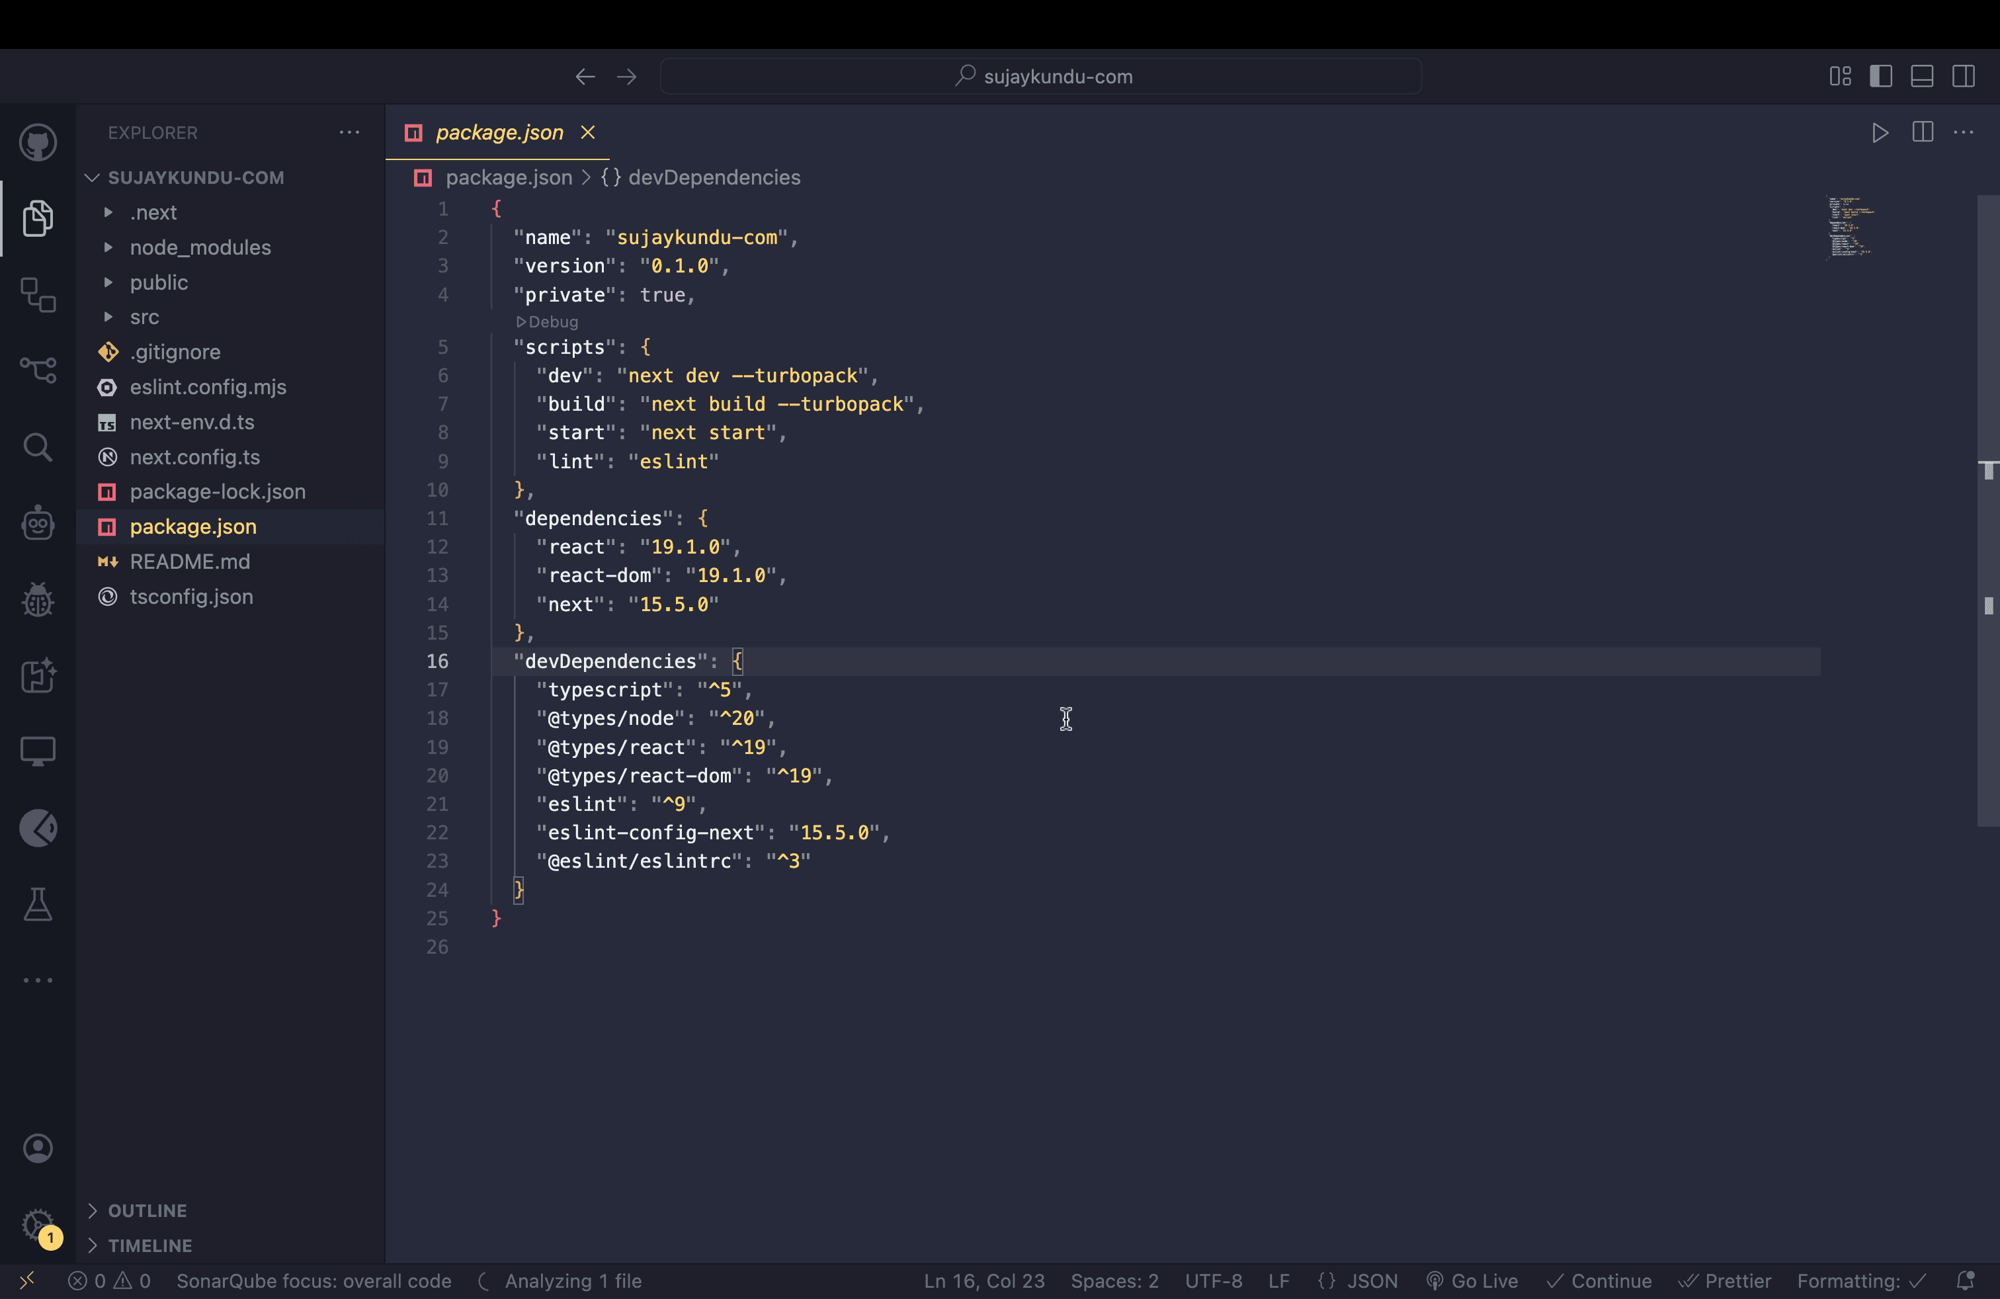Open the Run and Debug bug icon
The width and height of the screenshot is (2000, 1299).
38,599
